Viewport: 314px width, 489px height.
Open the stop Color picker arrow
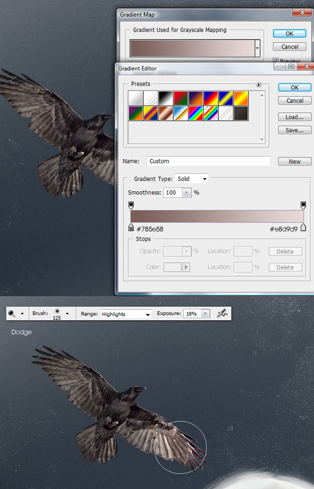tap(186, 267)
